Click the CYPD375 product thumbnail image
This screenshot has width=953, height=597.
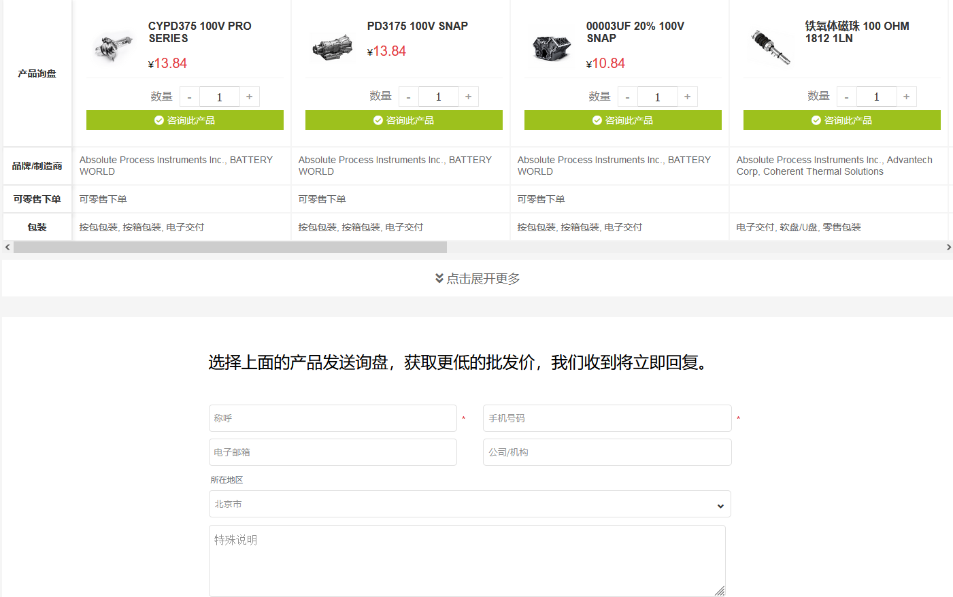(x=114, y=47)
